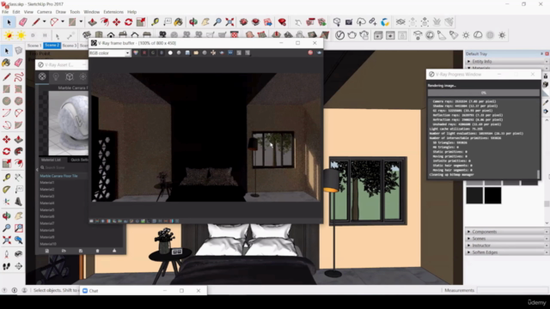
Task: Toggle the alpha white circle in frame buffer
Action: 170,53
